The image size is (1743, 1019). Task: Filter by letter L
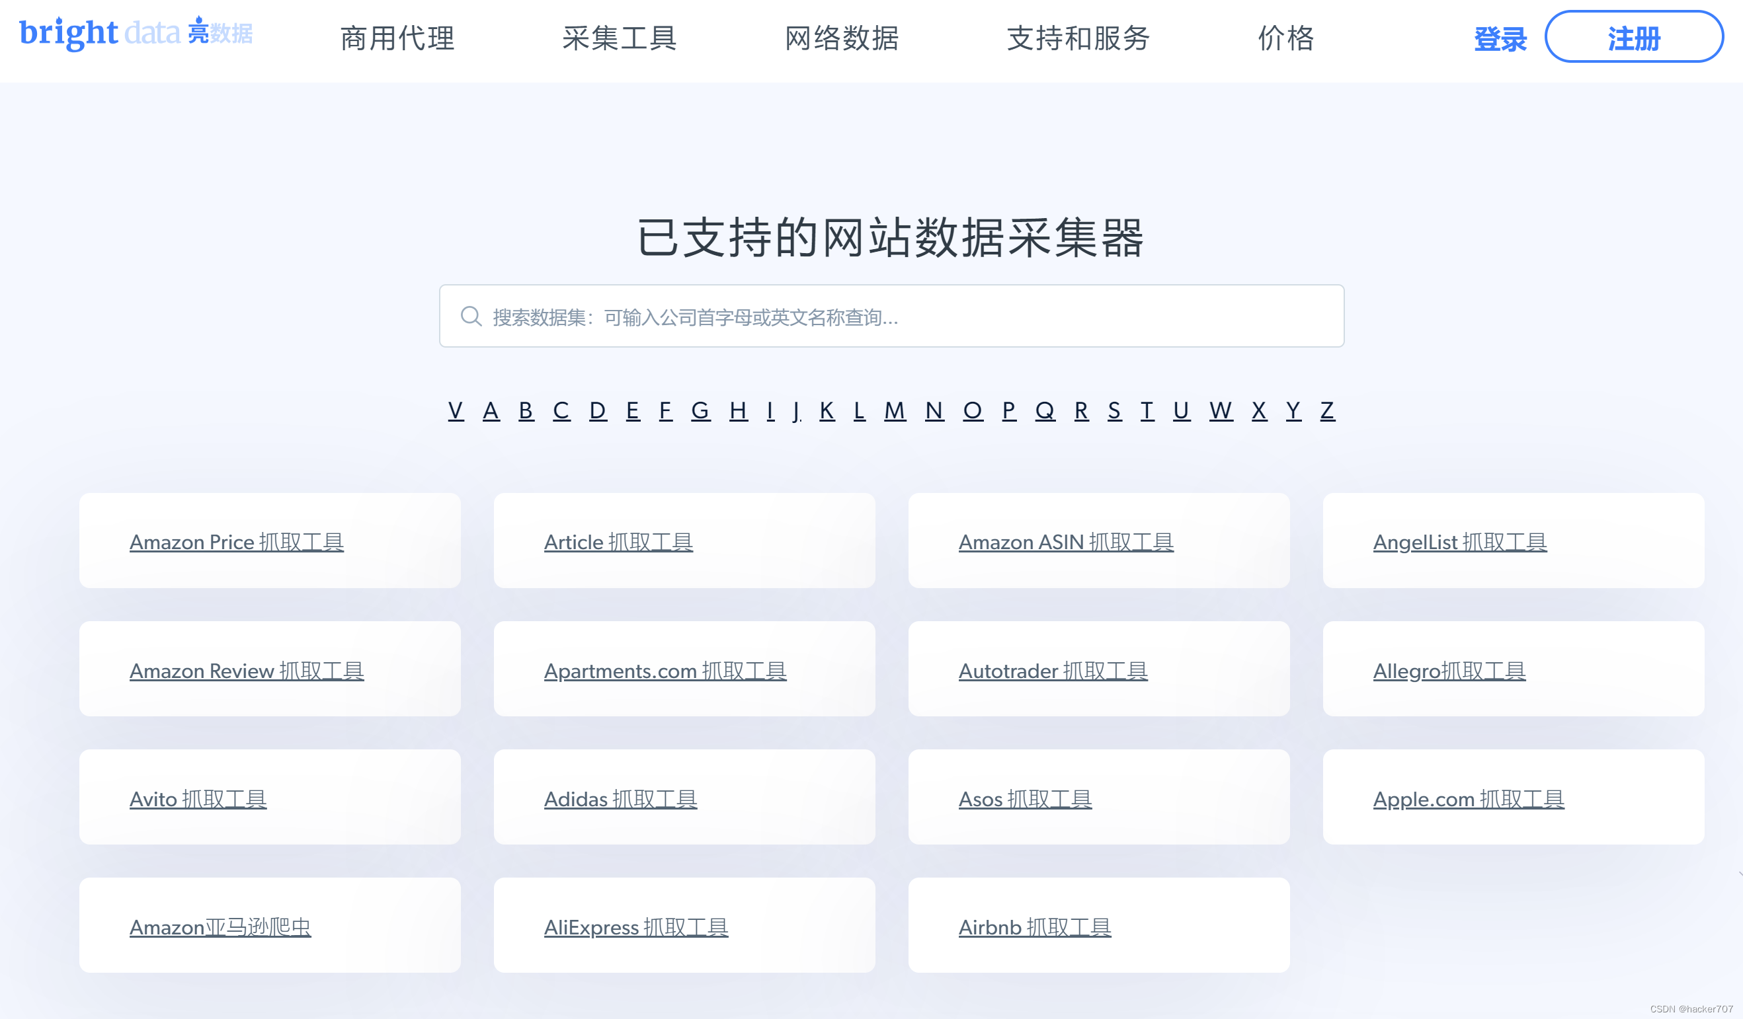point(860,410)
